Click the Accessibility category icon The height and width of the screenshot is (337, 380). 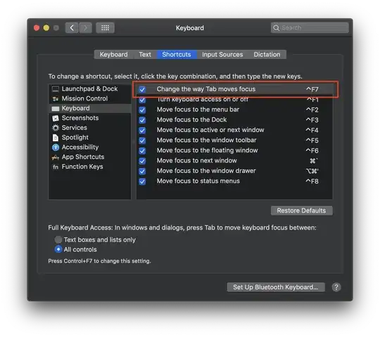[x=56, y=147]
